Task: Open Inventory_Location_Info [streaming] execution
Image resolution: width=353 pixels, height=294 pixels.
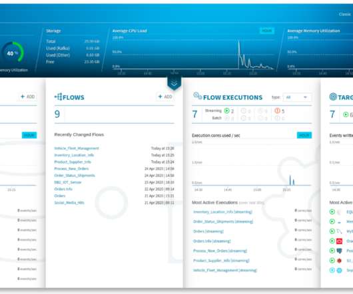Action: click(222, 212)
